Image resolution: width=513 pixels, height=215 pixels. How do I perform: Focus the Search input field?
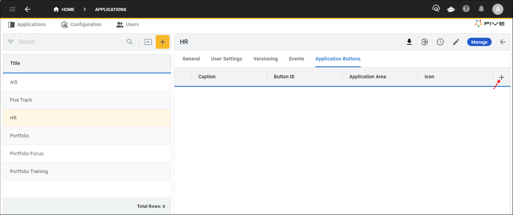point(71,42)
